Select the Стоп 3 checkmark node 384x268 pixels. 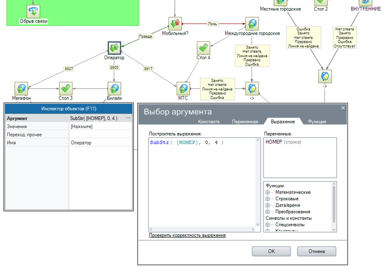click(x=66, y=88)
